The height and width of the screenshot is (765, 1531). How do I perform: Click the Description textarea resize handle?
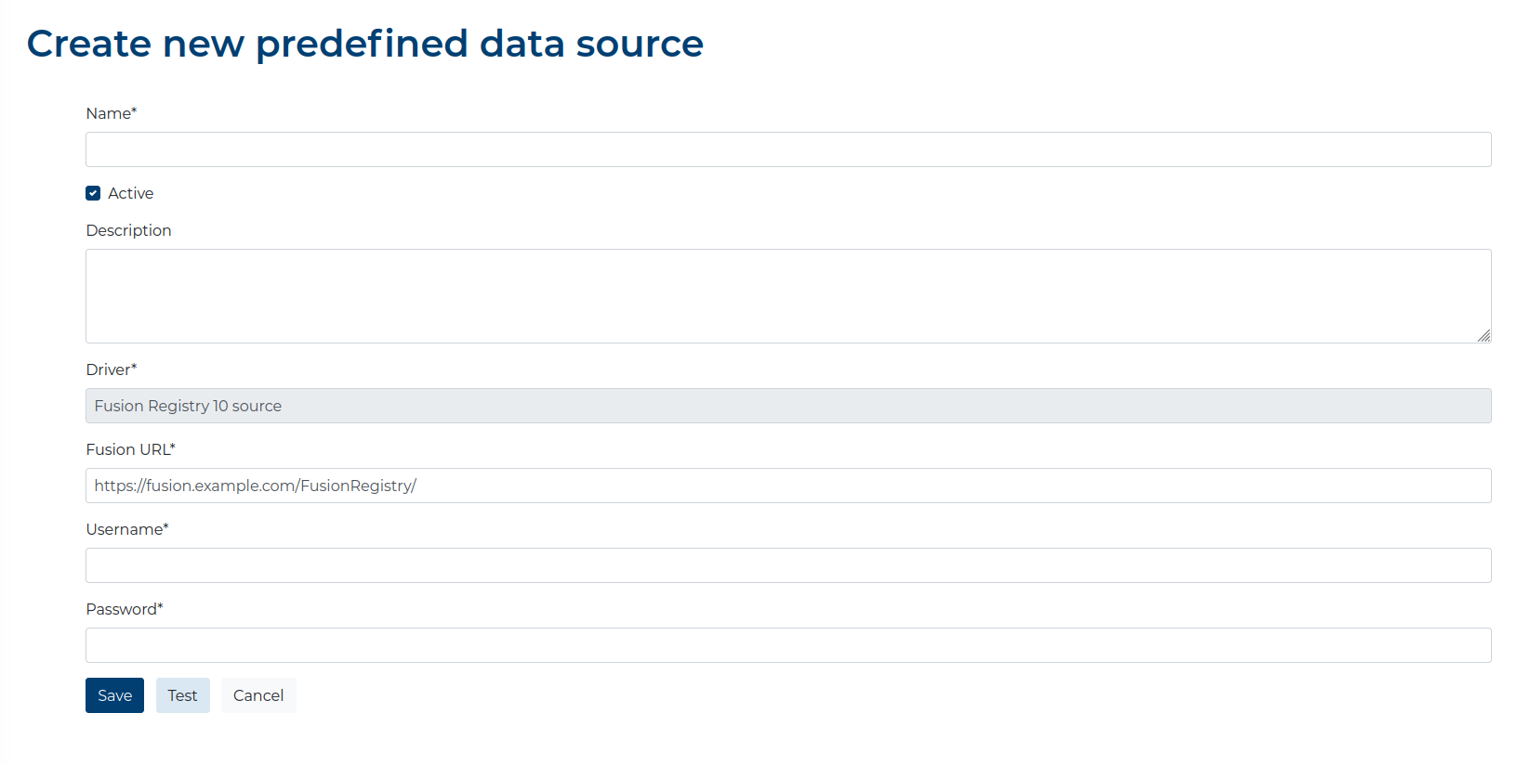click(x=1485, y=336)
